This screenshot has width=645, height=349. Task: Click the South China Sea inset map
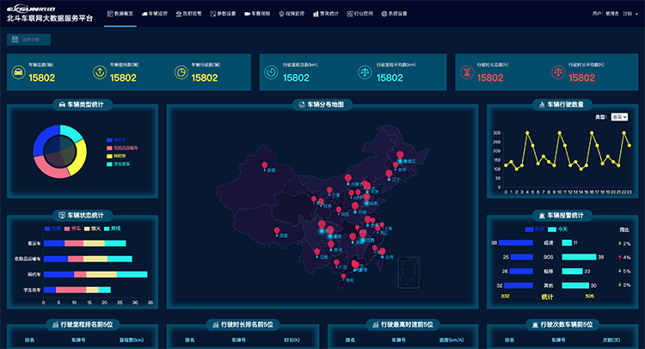(x=408, y=272)
